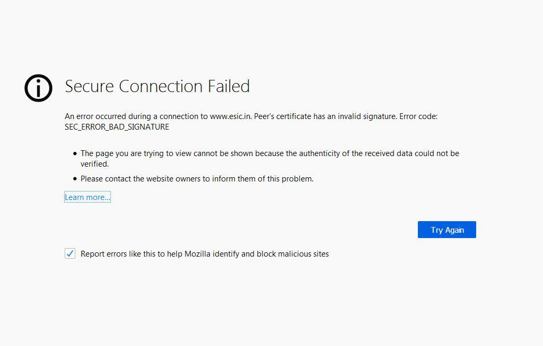Click the circled info icon
Screen dimensions: 543x346
[x=38, y=87]
